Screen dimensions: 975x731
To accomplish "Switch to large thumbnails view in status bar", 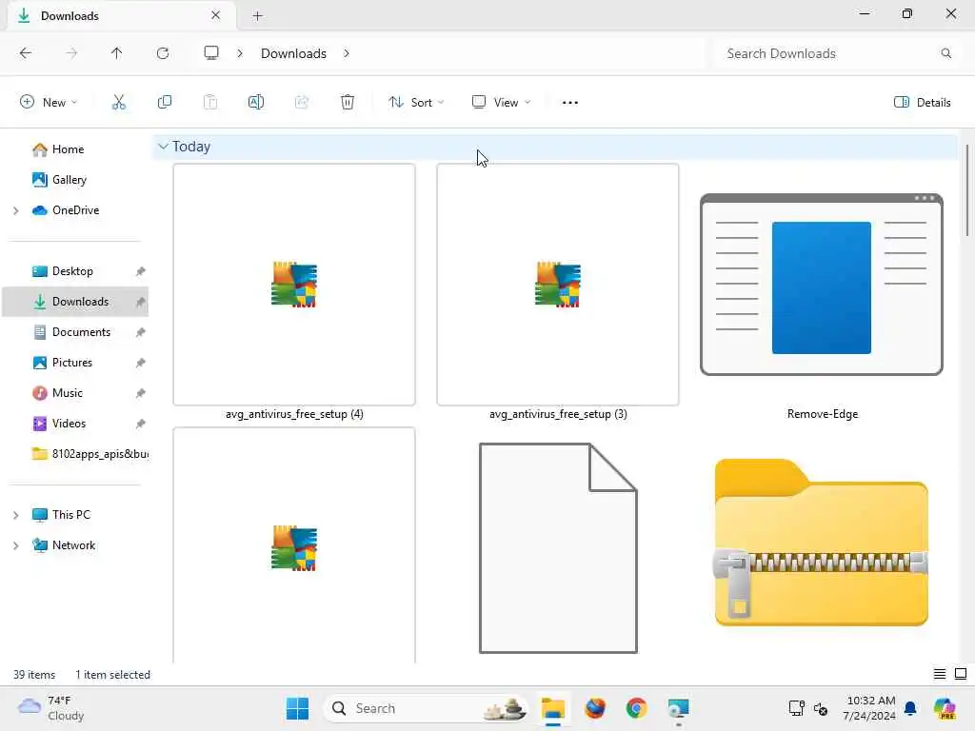I will (x=961, y=674).
